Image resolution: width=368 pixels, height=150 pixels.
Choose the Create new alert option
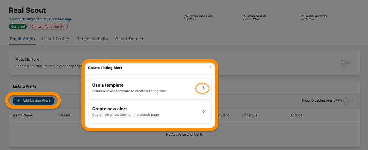click(150, 113)
